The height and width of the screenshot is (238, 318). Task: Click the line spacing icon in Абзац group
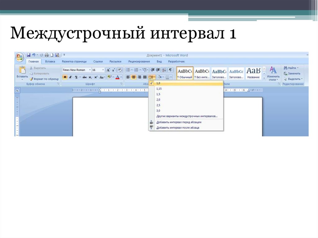click(x=152, y=77)
